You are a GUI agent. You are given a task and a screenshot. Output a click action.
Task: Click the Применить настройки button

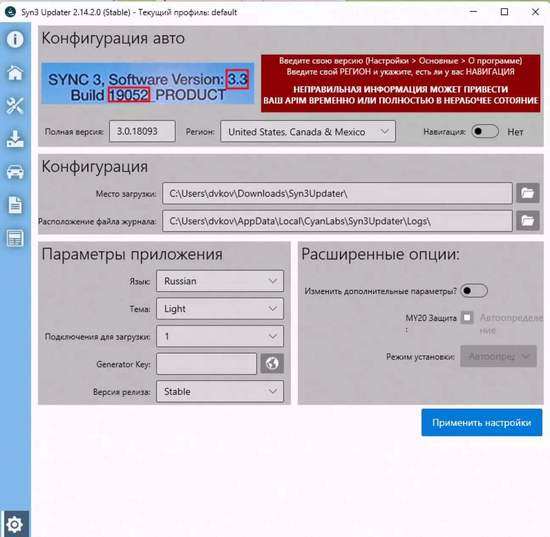point(482,423)
